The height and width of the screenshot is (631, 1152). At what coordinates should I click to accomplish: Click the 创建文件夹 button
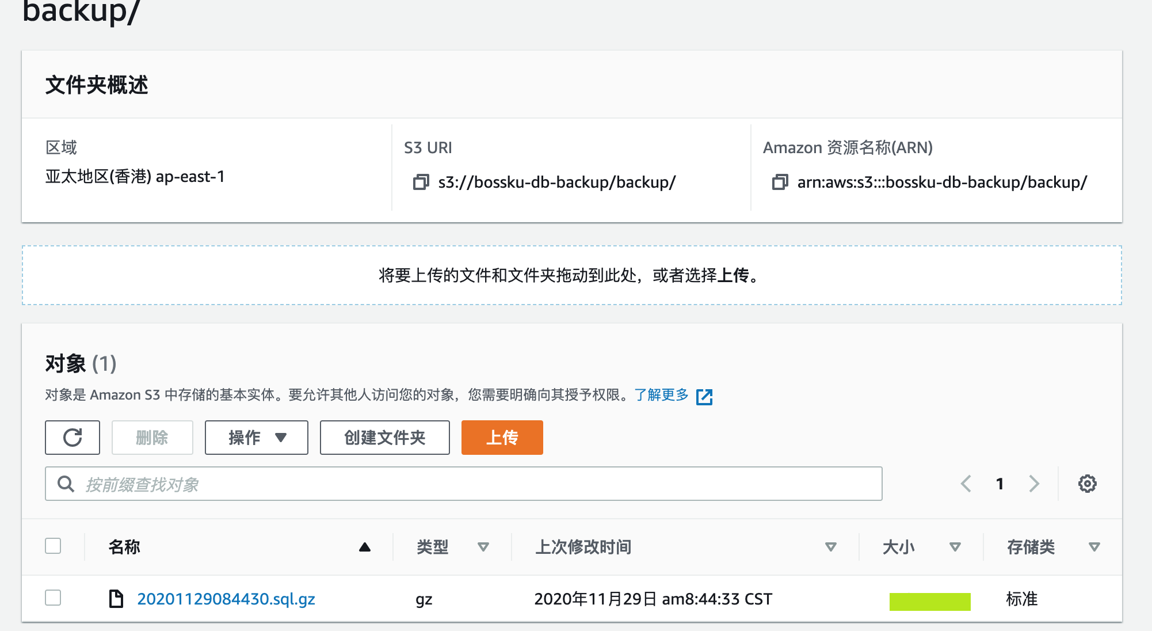click(384, 438)
